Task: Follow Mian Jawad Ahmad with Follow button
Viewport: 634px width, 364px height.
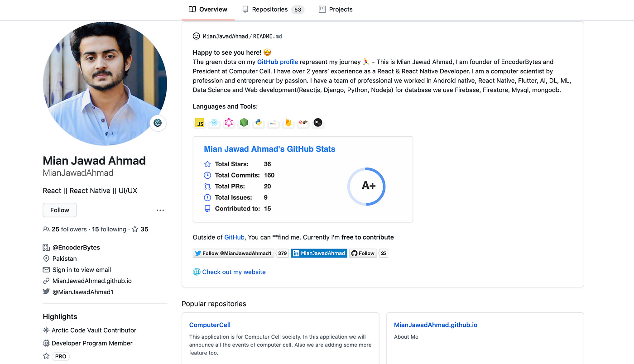Action: [60, 210]
